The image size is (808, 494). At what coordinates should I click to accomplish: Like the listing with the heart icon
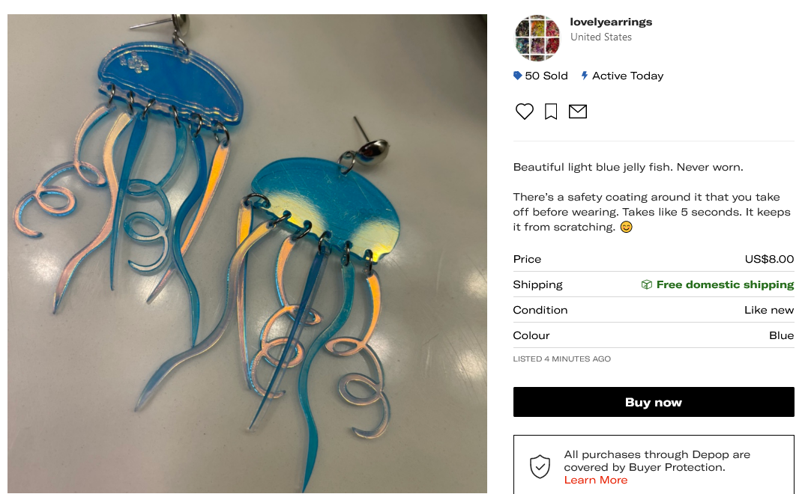[x=525, y=111]
